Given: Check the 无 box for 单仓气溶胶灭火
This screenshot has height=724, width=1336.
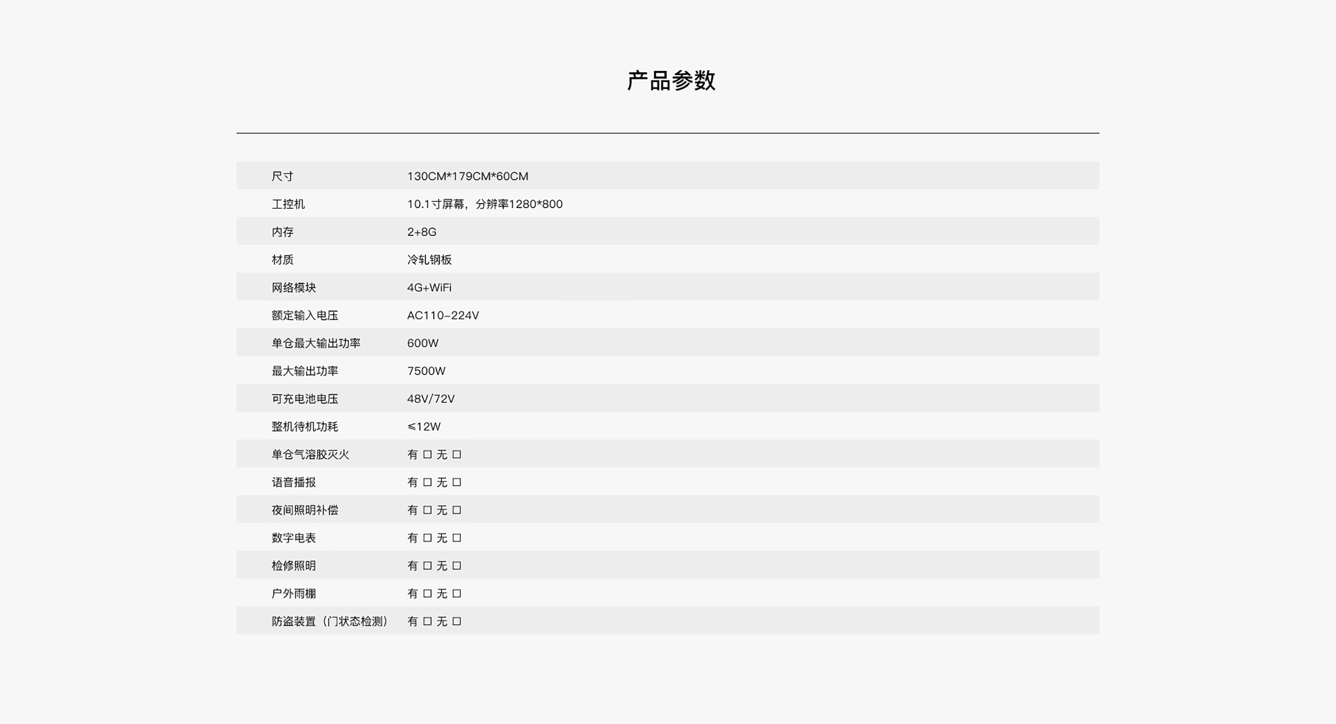Looking at the screenshot, I should [x=456, y=454].
